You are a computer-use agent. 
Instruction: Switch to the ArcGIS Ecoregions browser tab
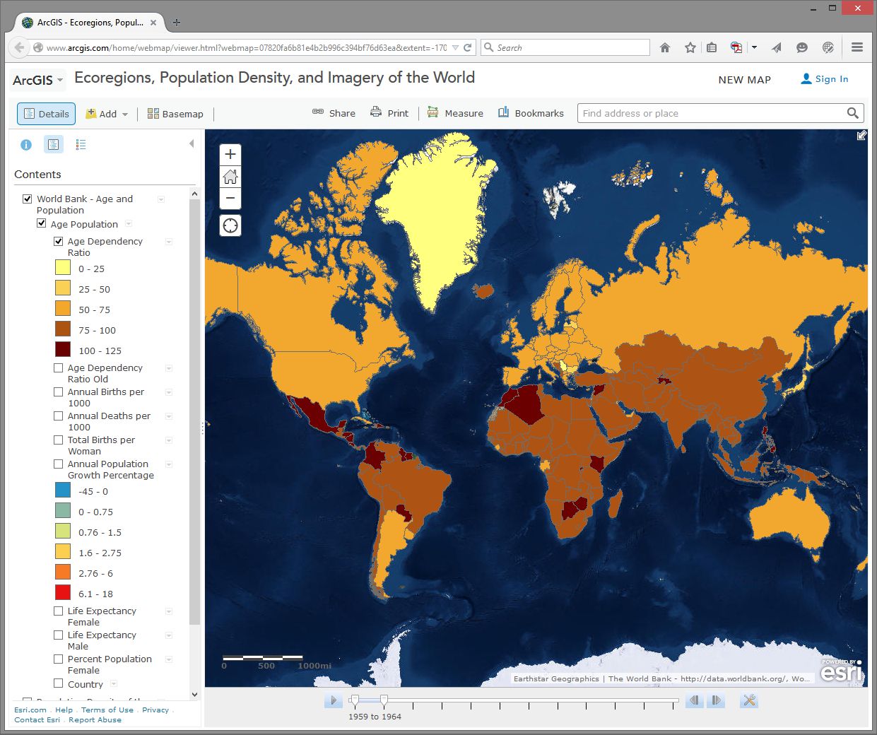coord(85,22)
